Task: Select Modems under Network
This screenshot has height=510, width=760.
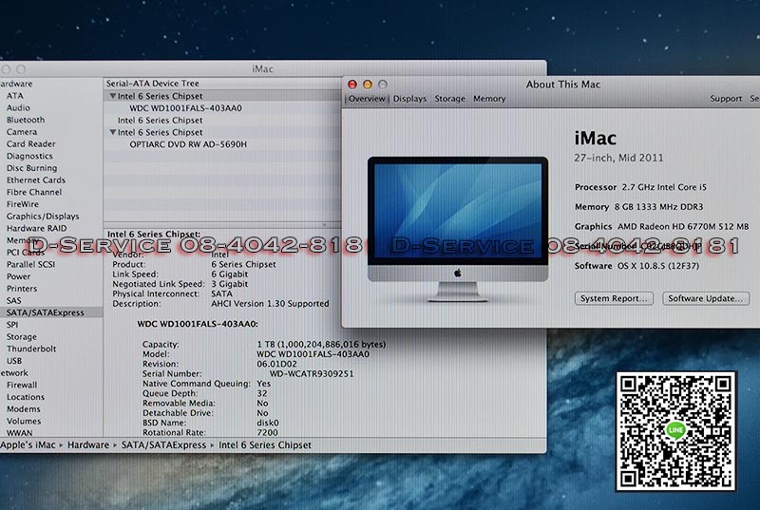Action: (x=24, y=409)
